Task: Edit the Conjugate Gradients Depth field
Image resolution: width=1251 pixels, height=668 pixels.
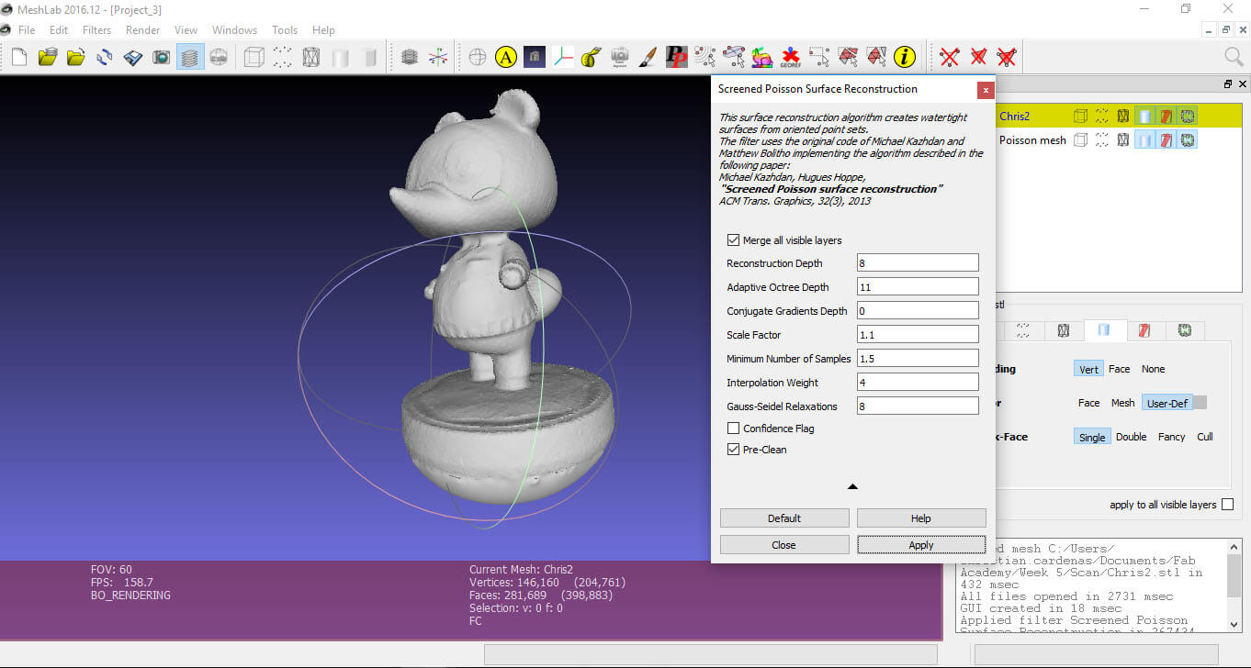Action: coord(918,311)
